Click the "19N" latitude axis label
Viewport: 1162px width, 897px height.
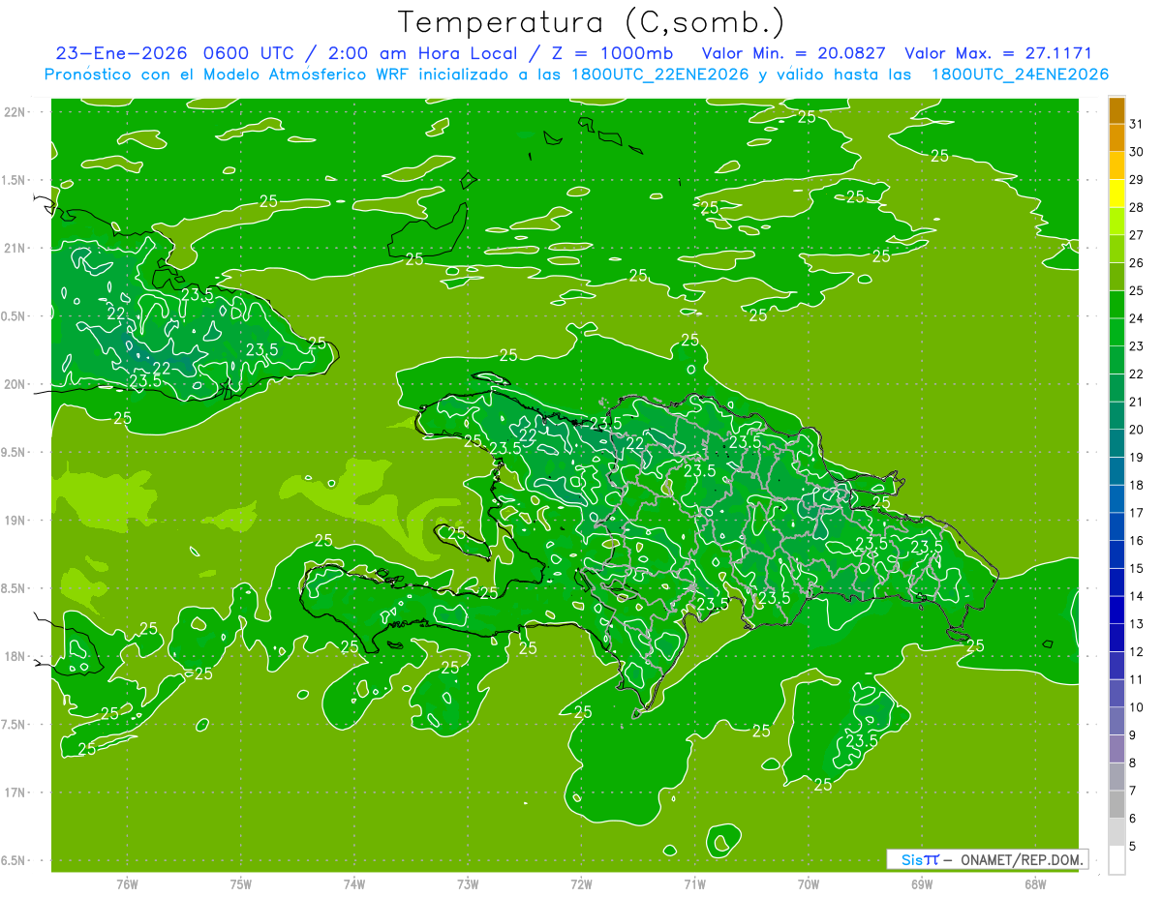[x=16, y=521]
